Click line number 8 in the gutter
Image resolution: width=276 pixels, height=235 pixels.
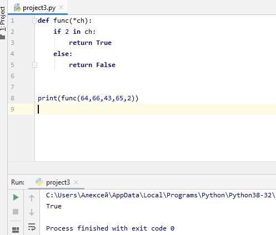(12, 98)
